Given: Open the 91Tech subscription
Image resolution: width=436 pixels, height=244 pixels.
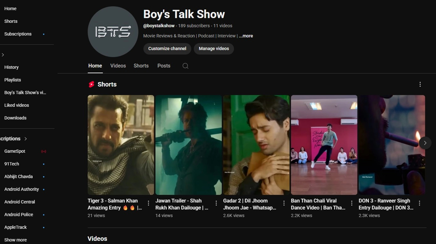Looking at the screenshot, I should (12, 164).
